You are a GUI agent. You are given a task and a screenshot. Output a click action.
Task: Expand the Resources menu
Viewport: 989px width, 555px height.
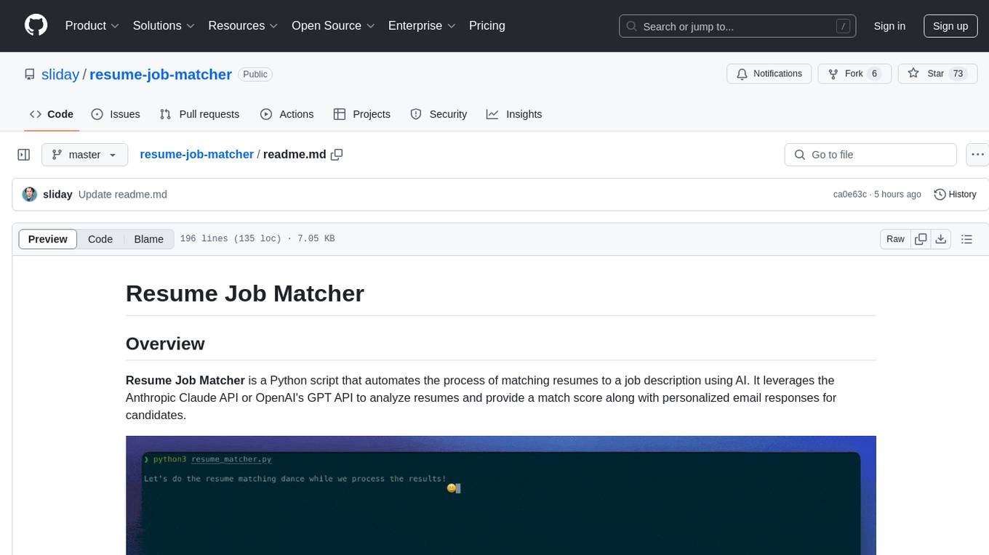click(243, 25)
